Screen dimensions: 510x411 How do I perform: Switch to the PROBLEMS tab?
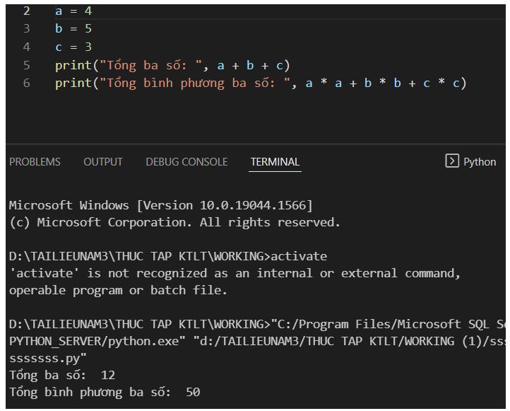[35, 162]
